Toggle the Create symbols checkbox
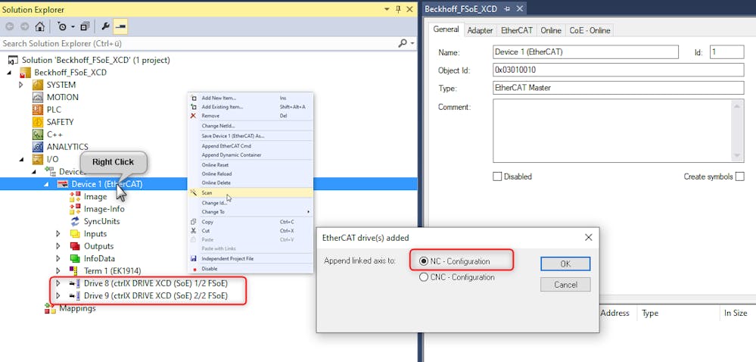756x362 pixels. (x=739, y=176)
